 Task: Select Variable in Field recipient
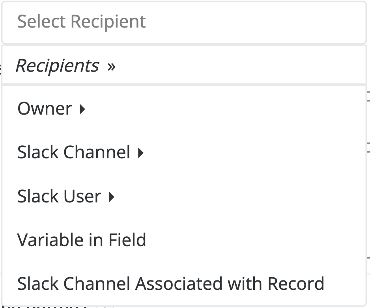(82, 240)
